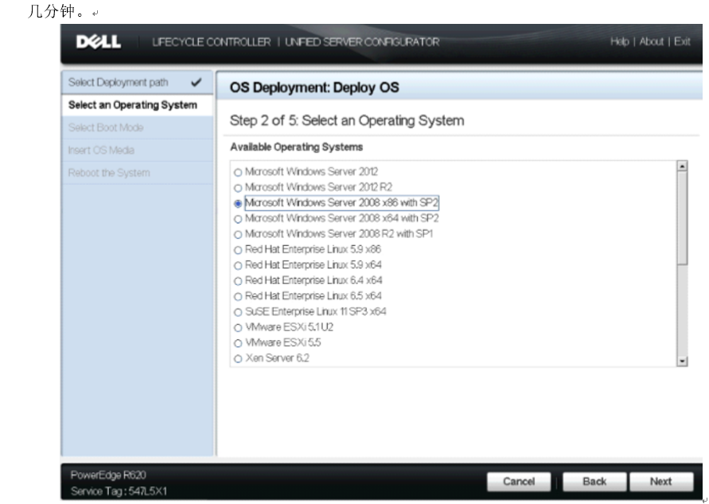Choose SuSE Enterprise Linux 11 SP3 x64

(238, 312)
